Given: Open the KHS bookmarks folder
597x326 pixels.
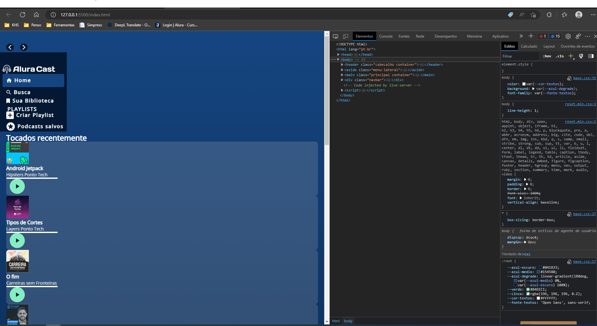Looking at the screenshot, I should [12, 25].
